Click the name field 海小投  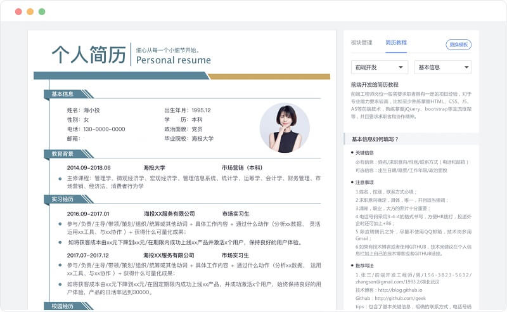pyautogui.click(x=91, y=110)
